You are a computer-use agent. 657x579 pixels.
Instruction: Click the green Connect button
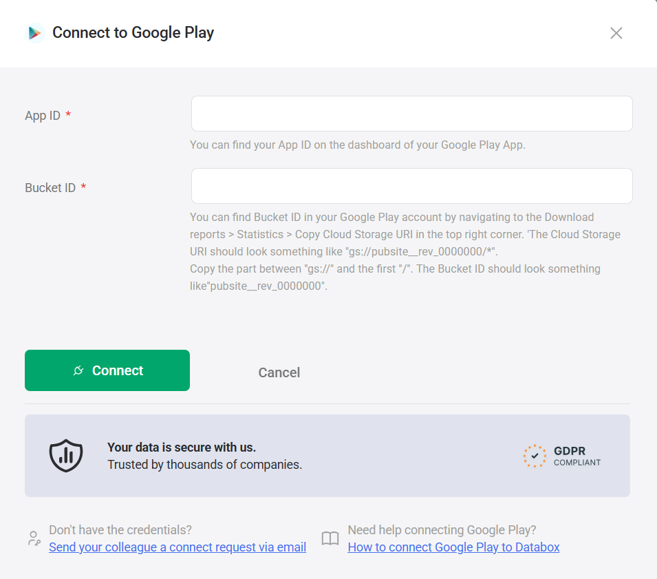107,370
